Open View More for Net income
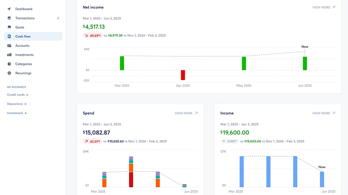This screenshot has width=348, height=195. click(323, 8)
